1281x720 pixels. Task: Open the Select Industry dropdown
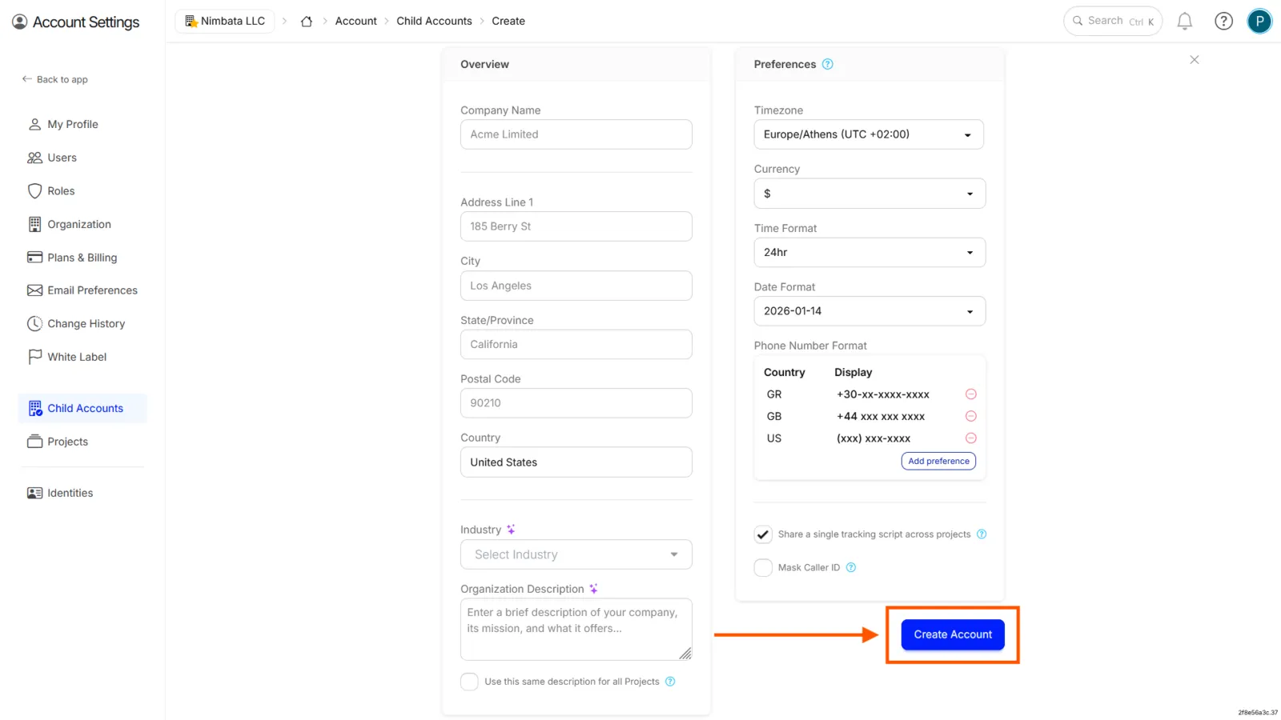point(576,554)
